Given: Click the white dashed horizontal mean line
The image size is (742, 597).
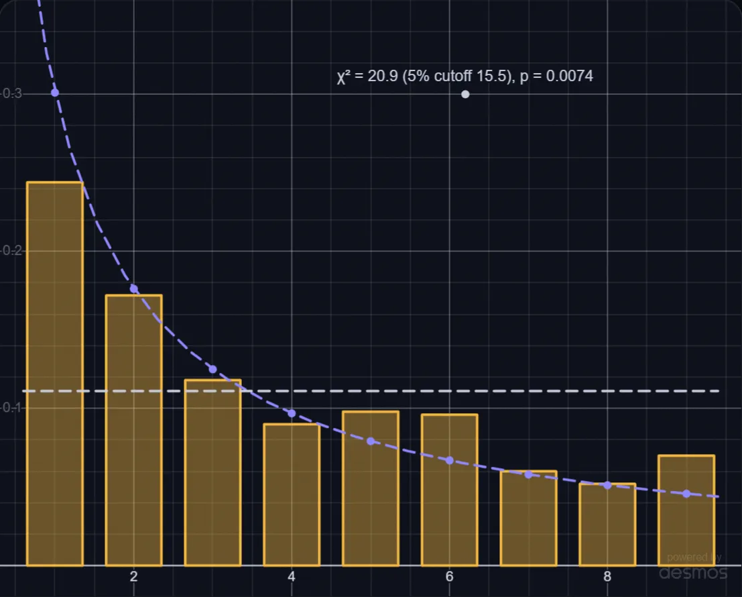Looking at the screenshot, I should tap(371, 391).
